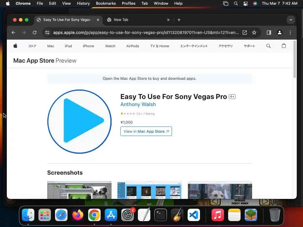
Task: Open Music app from the Dock
Action: coord(217,215)
